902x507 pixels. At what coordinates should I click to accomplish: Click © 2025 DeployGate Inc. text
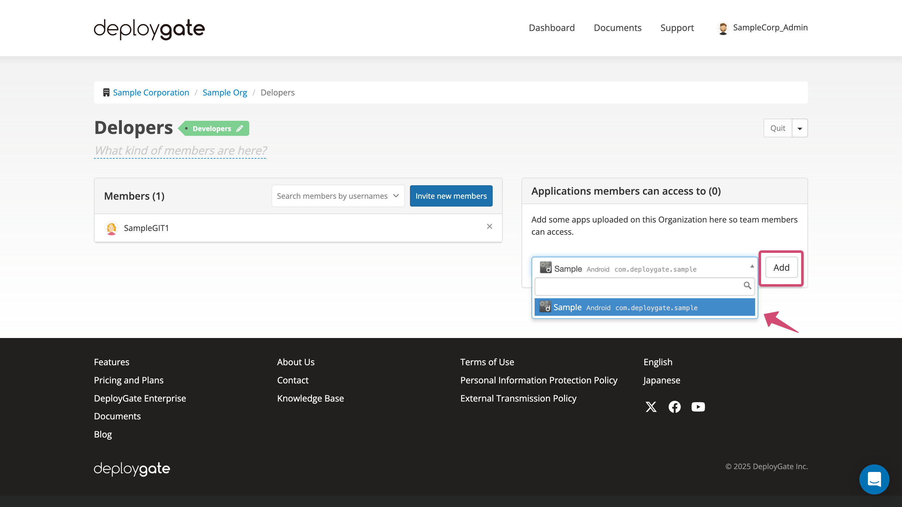click(766, 466)
